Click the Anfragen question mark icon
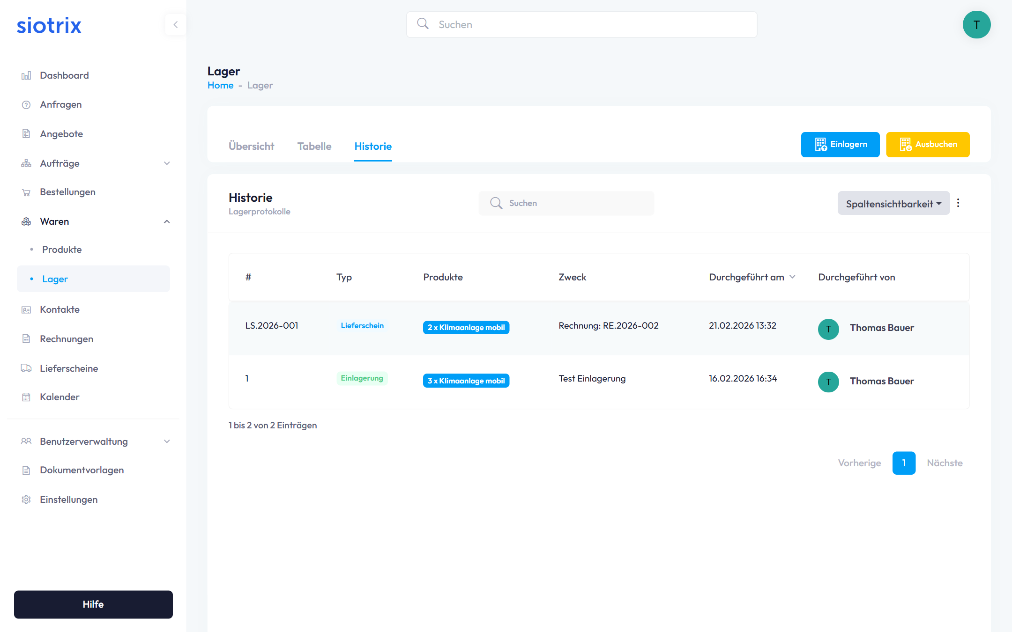1012x632 pixels. tap(26, 105)
